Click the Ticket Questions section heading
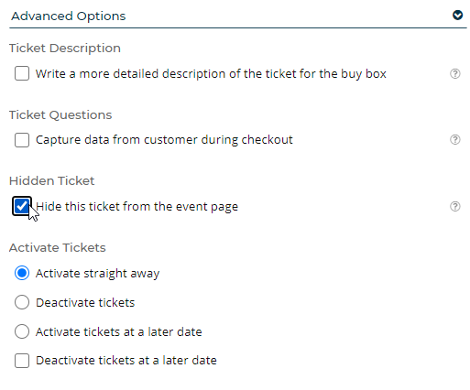 pyautogui.click(x=60, y=115)
